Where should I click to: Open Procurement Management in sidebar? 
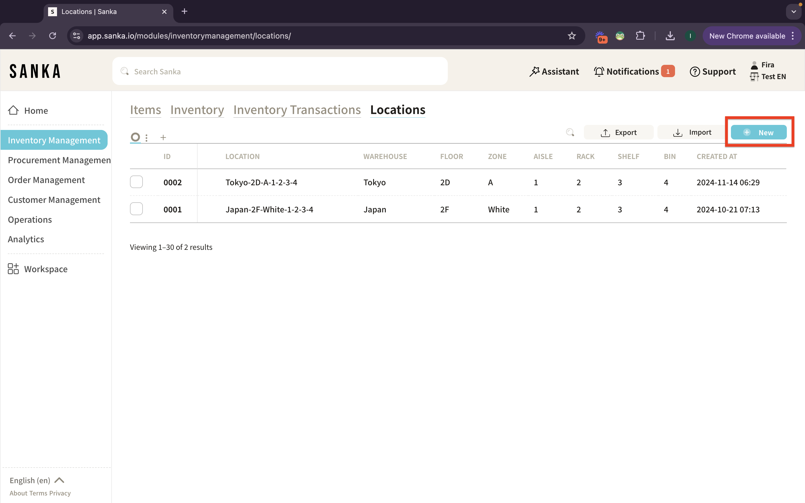pyautogui.click(x=59, y=160)
